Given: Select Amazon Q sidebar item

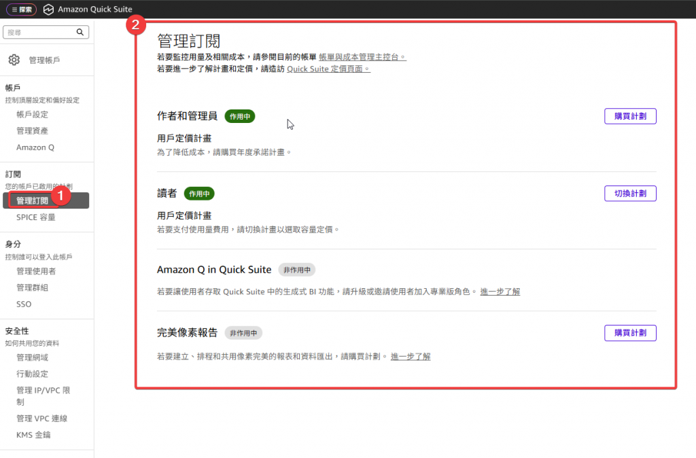Looking at the screenshot, I should click(x=35, y=147).
